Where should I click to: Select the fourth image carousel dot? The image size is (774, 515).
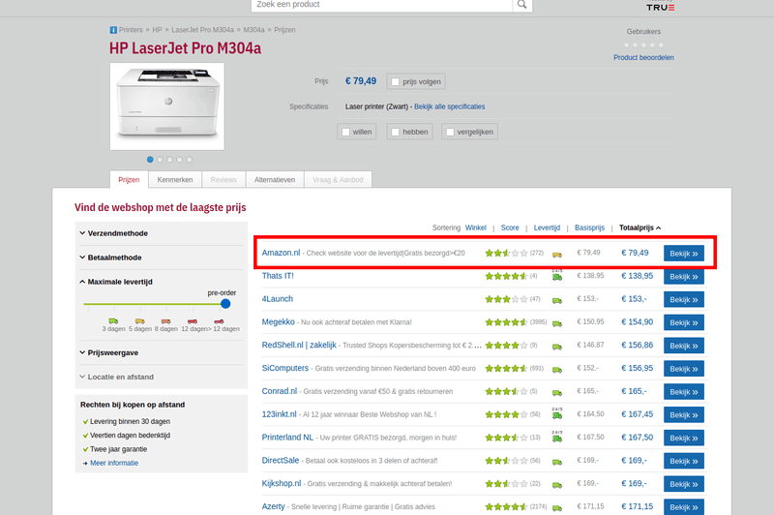coord(180,160)
